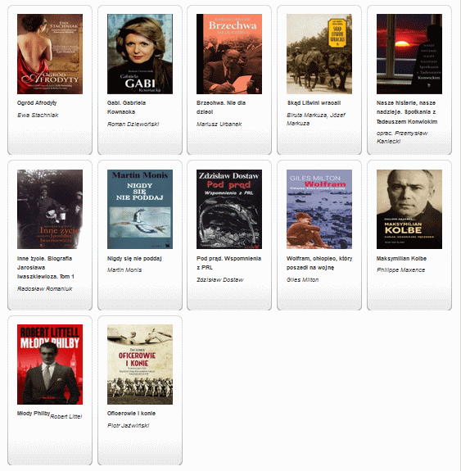The width and height of the screenshot is (461, 471).
Task: Open the Wolfram book cover by Giles Milton
Action: pyautogui.click(x=319, y=209)
